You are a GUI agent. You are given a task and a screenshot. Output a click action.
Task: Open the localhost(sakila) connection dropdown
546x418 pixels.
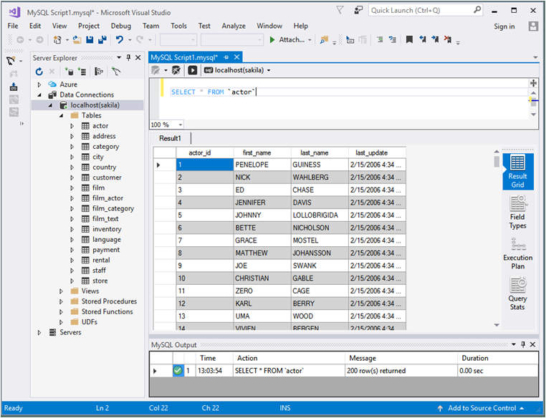coord(269,70)
